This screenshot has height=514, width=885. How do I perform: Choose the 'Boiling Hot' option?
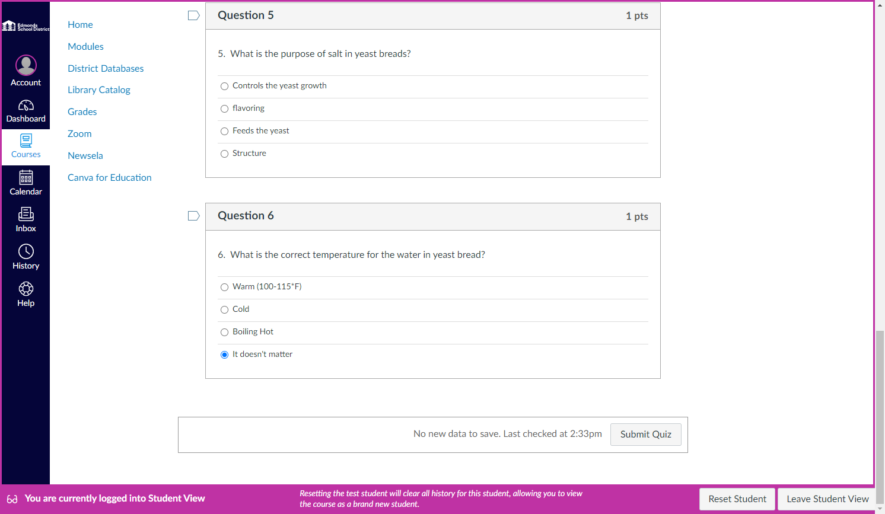click(x=224, y=333)
